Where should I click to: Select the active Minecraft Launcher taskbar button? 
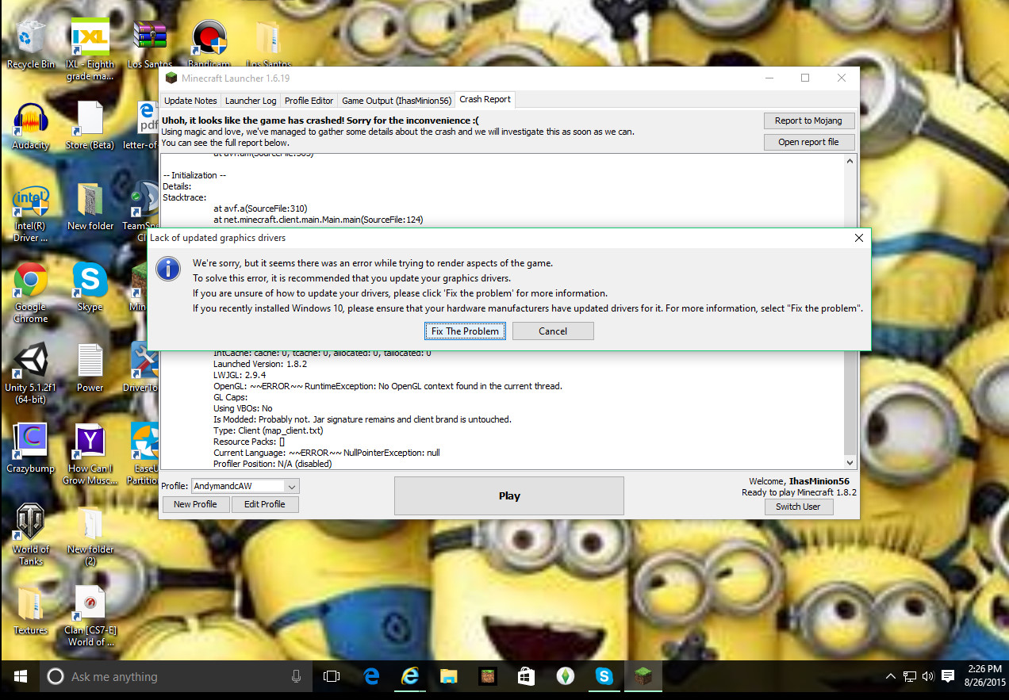pos(644,676)
